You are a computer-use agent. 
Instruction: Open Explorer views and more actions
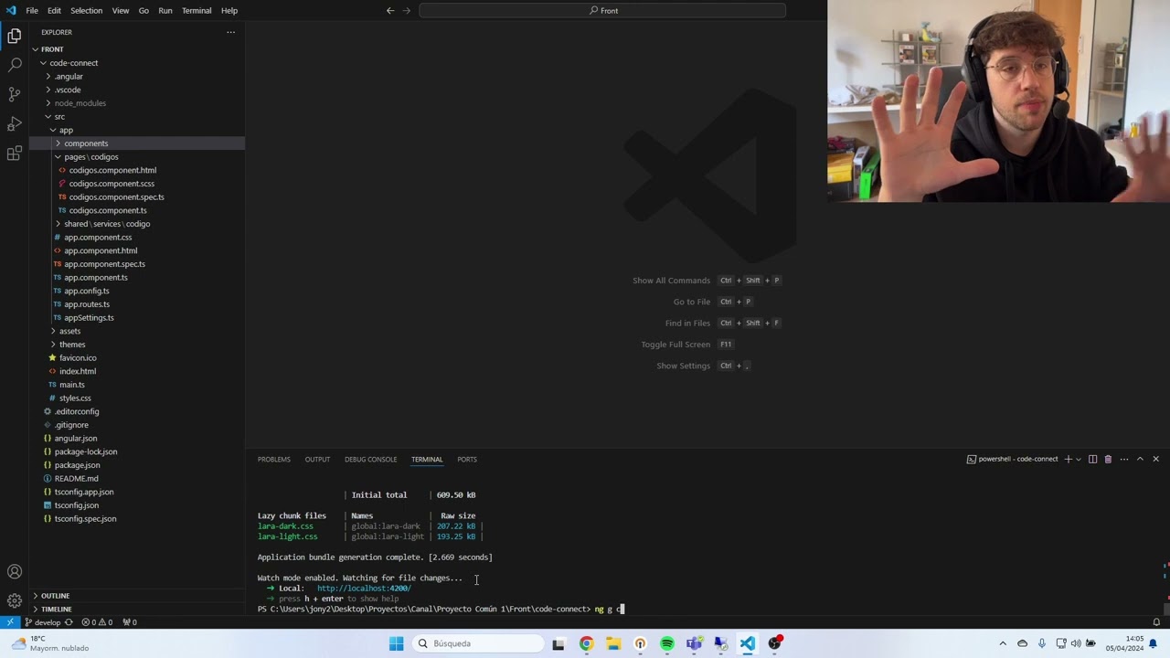coord(230,32)
